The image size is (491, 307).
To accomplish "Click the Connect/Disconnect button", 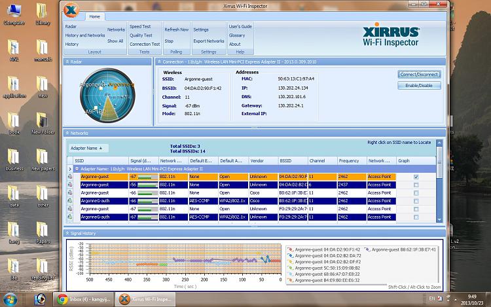I will (x=419, y=75).
